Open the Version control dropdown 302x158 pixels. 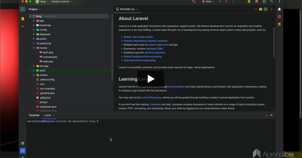62,2
